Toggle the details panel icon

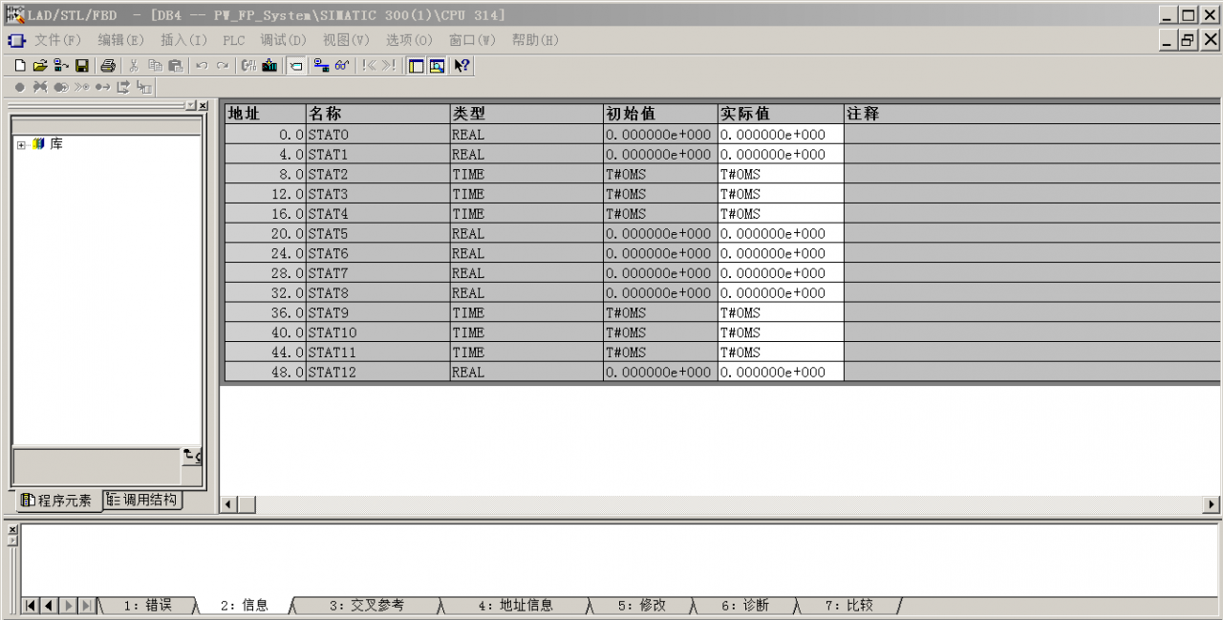pos(437,66)
